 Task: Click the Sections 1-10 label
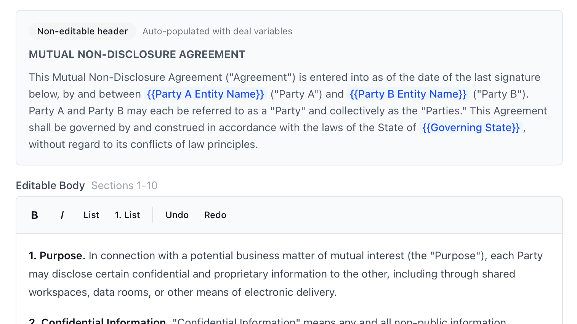[124, 186]
